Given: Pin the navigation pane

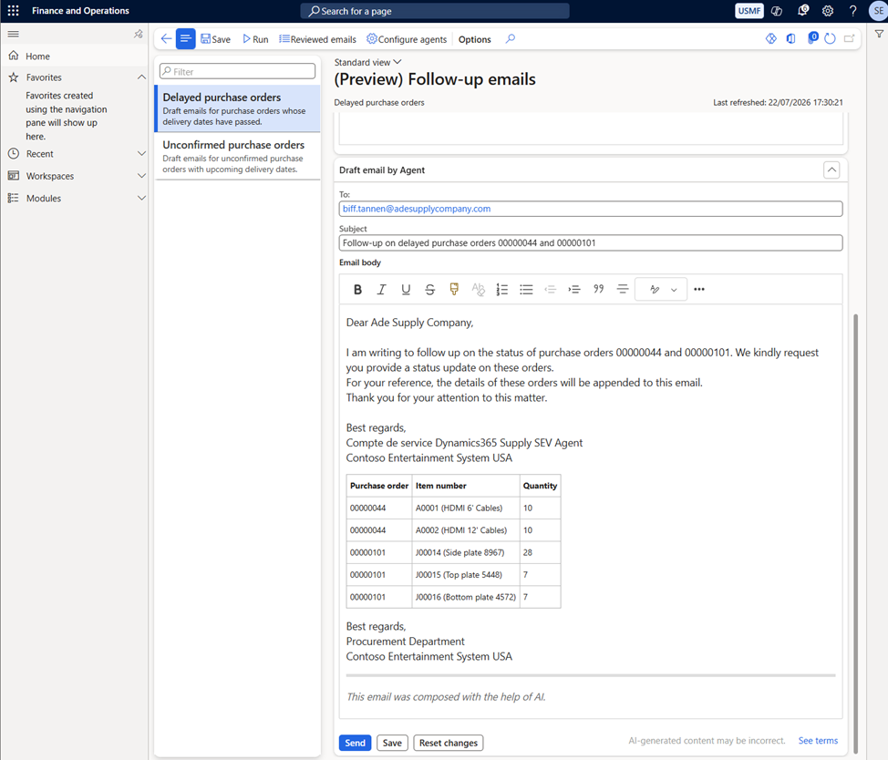Looking at the screenshot, I should [x=139, y=34].
